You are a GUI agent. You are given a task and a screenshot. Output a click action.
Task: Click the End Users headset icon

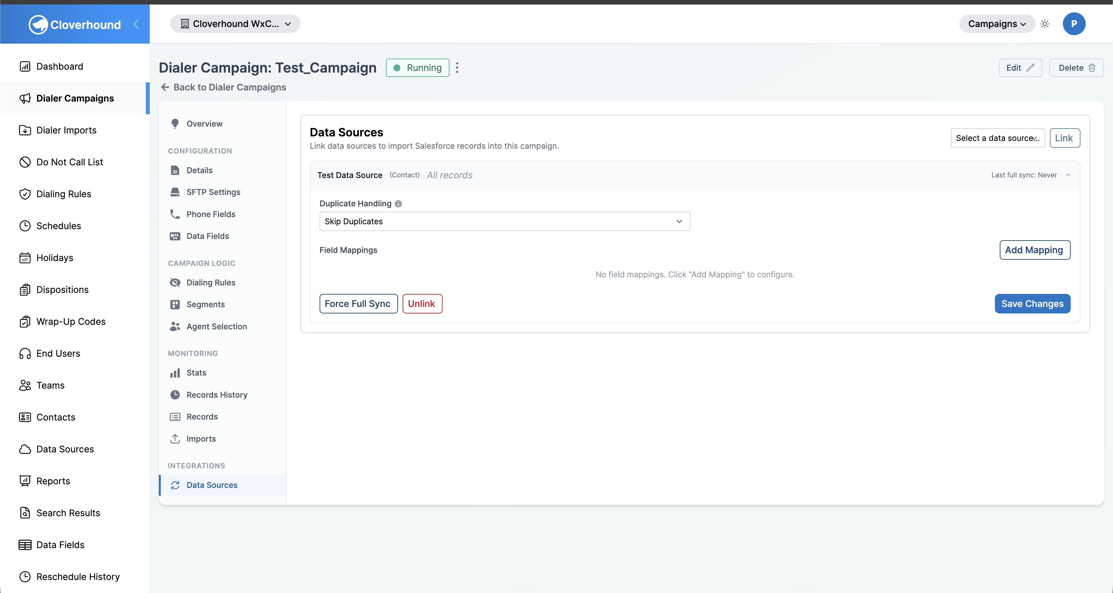[x=25, y=353]
